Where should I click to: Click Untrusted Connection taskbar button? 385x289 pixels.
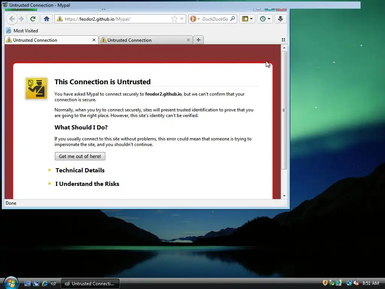click(x=90, y=284)
